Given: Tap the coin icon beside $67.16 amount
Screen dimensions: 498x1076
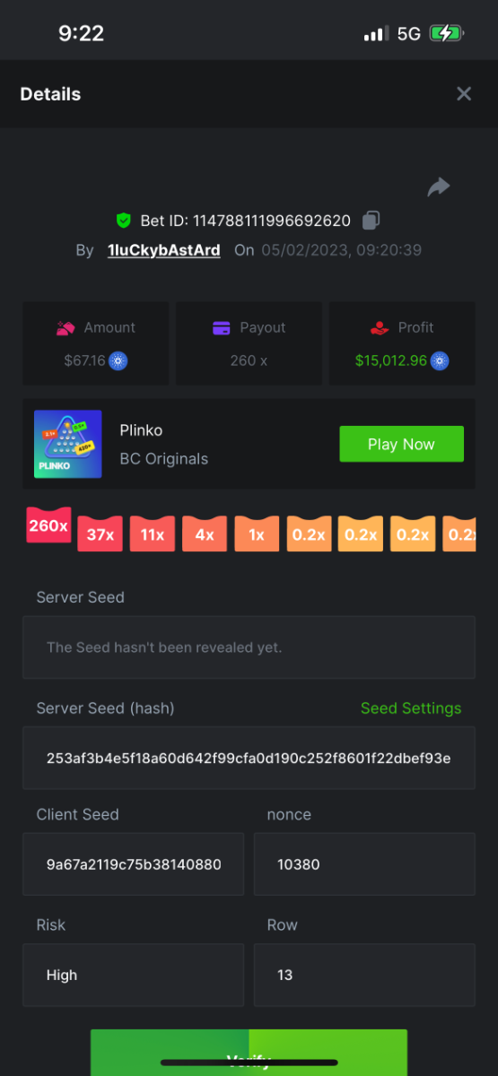Looking at the screenshot, I should pyautogui.click(x=118, y=361).
